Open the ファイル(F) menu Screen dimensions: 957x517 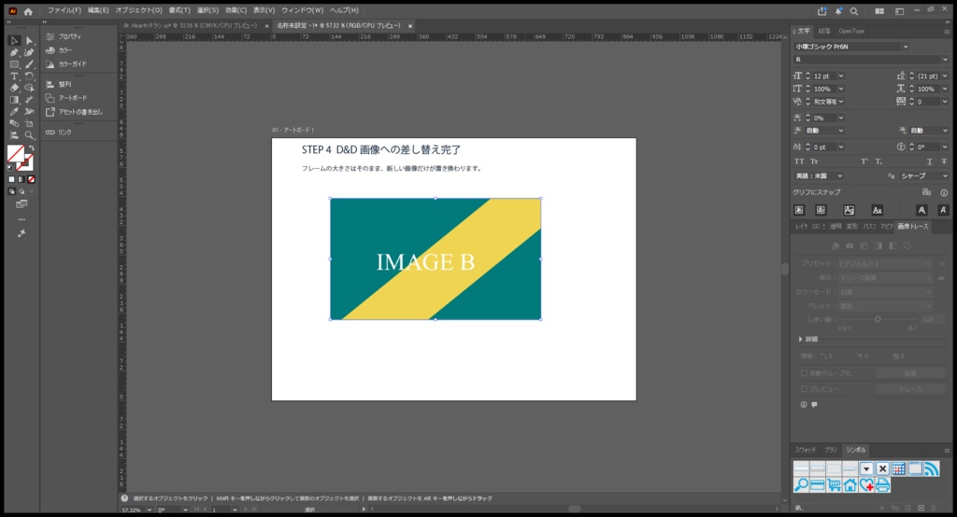coord(64,10)
